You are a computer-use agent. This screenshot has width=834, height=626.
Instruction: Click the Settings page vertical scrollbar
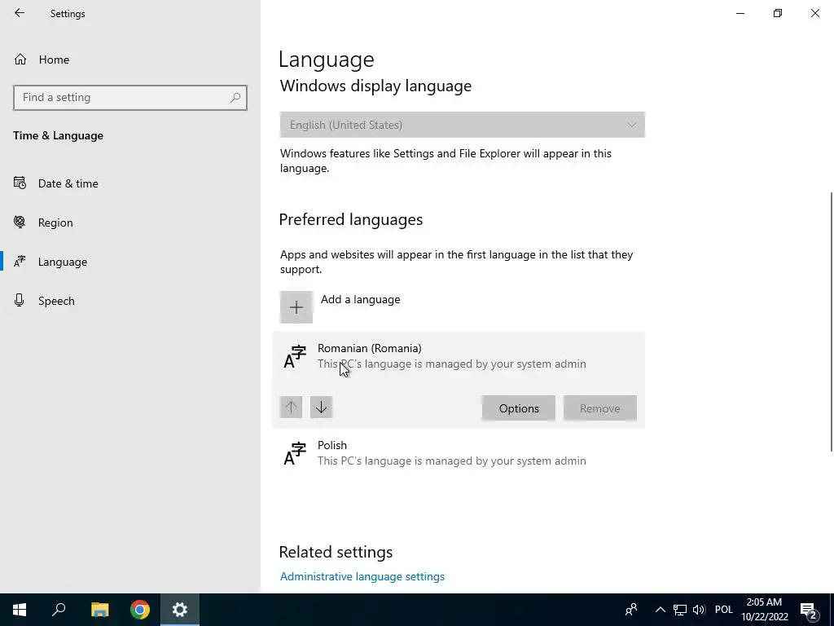coord(831,322)
